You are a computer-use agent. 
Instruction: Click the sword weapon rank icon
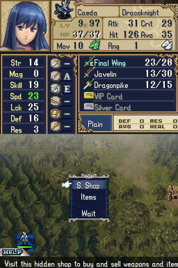(x=55, y=63)
